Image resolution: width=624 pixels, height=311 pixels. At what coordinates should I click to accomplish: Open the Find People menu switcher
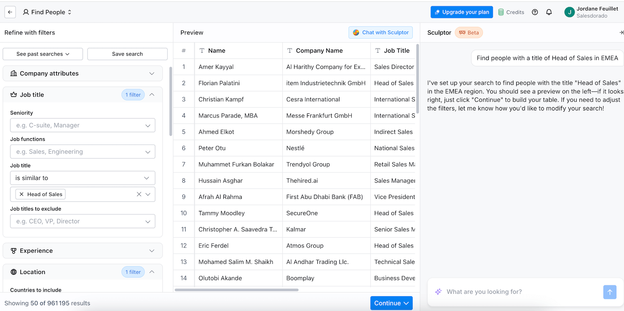47,12
